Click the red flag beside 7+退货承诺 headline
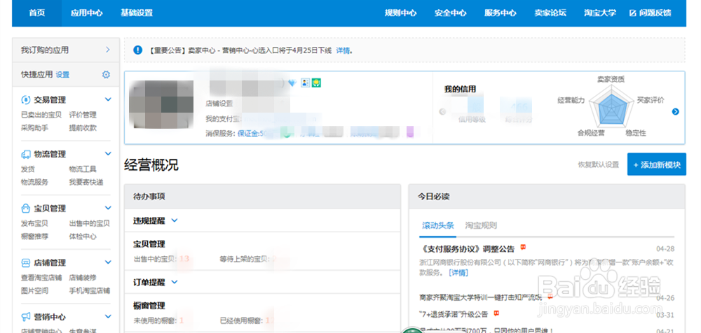 coord(496,313)
